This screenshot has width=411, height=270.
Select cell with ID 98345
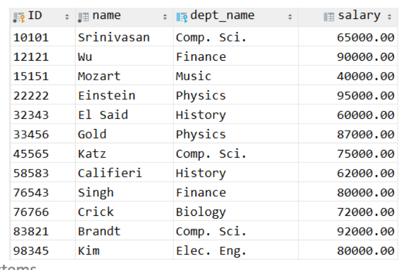43,250
